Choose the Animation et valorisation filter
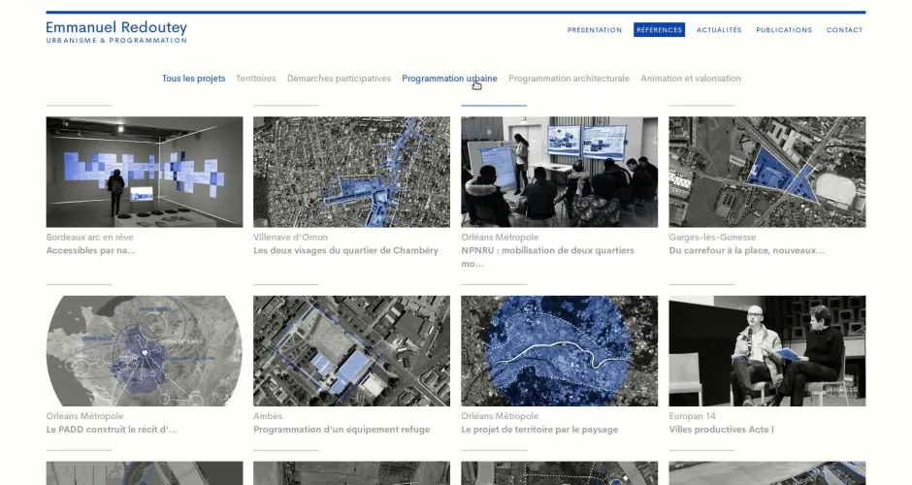Screen dimensions: 912x485 pos(690,79)
